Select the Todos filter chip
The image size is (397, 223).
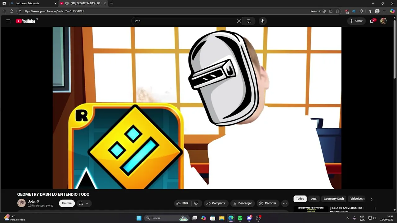coord(300,199)
